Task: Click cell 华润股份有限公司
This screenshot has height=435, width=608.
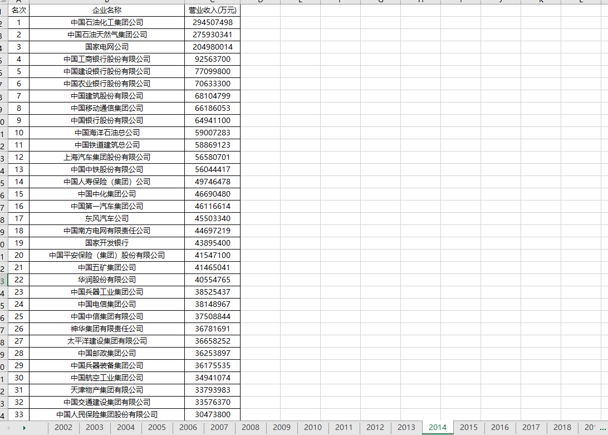Action: pyautogui.click(x=107, y=280)
